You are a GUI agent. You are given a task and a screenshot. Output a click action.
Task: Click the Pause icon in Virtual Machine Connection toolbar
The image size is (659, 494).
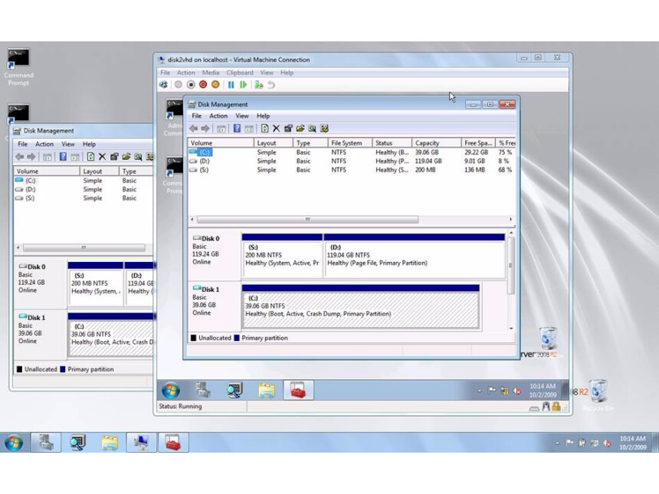coord(231,85)
